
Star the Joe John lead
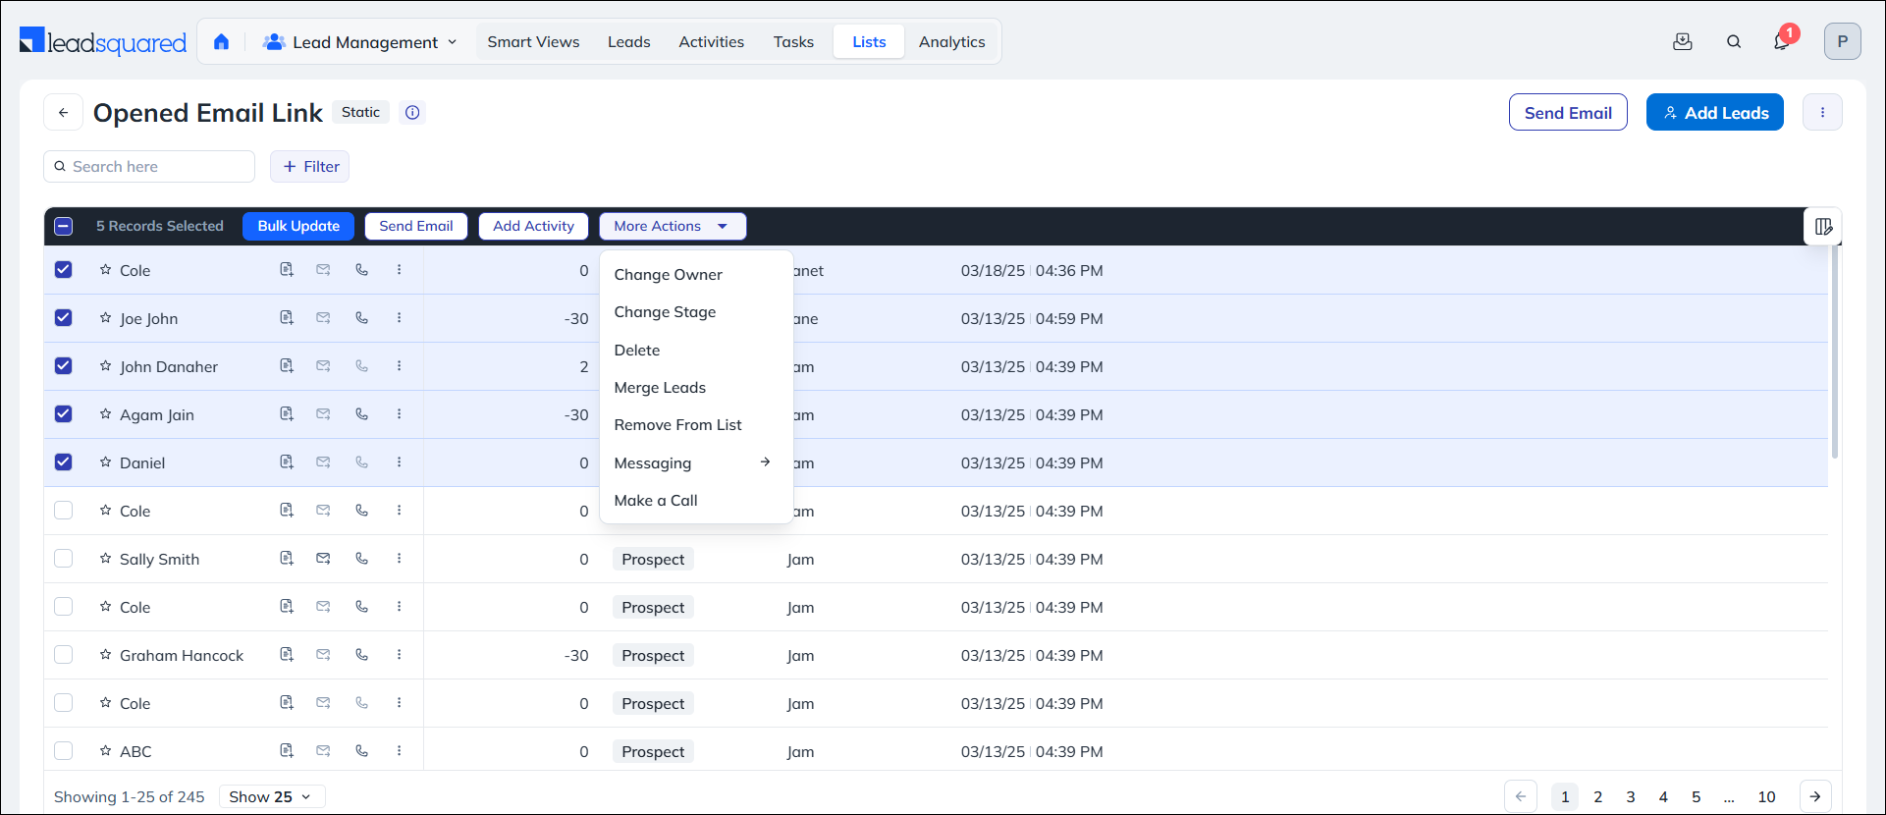coord(105,318)
